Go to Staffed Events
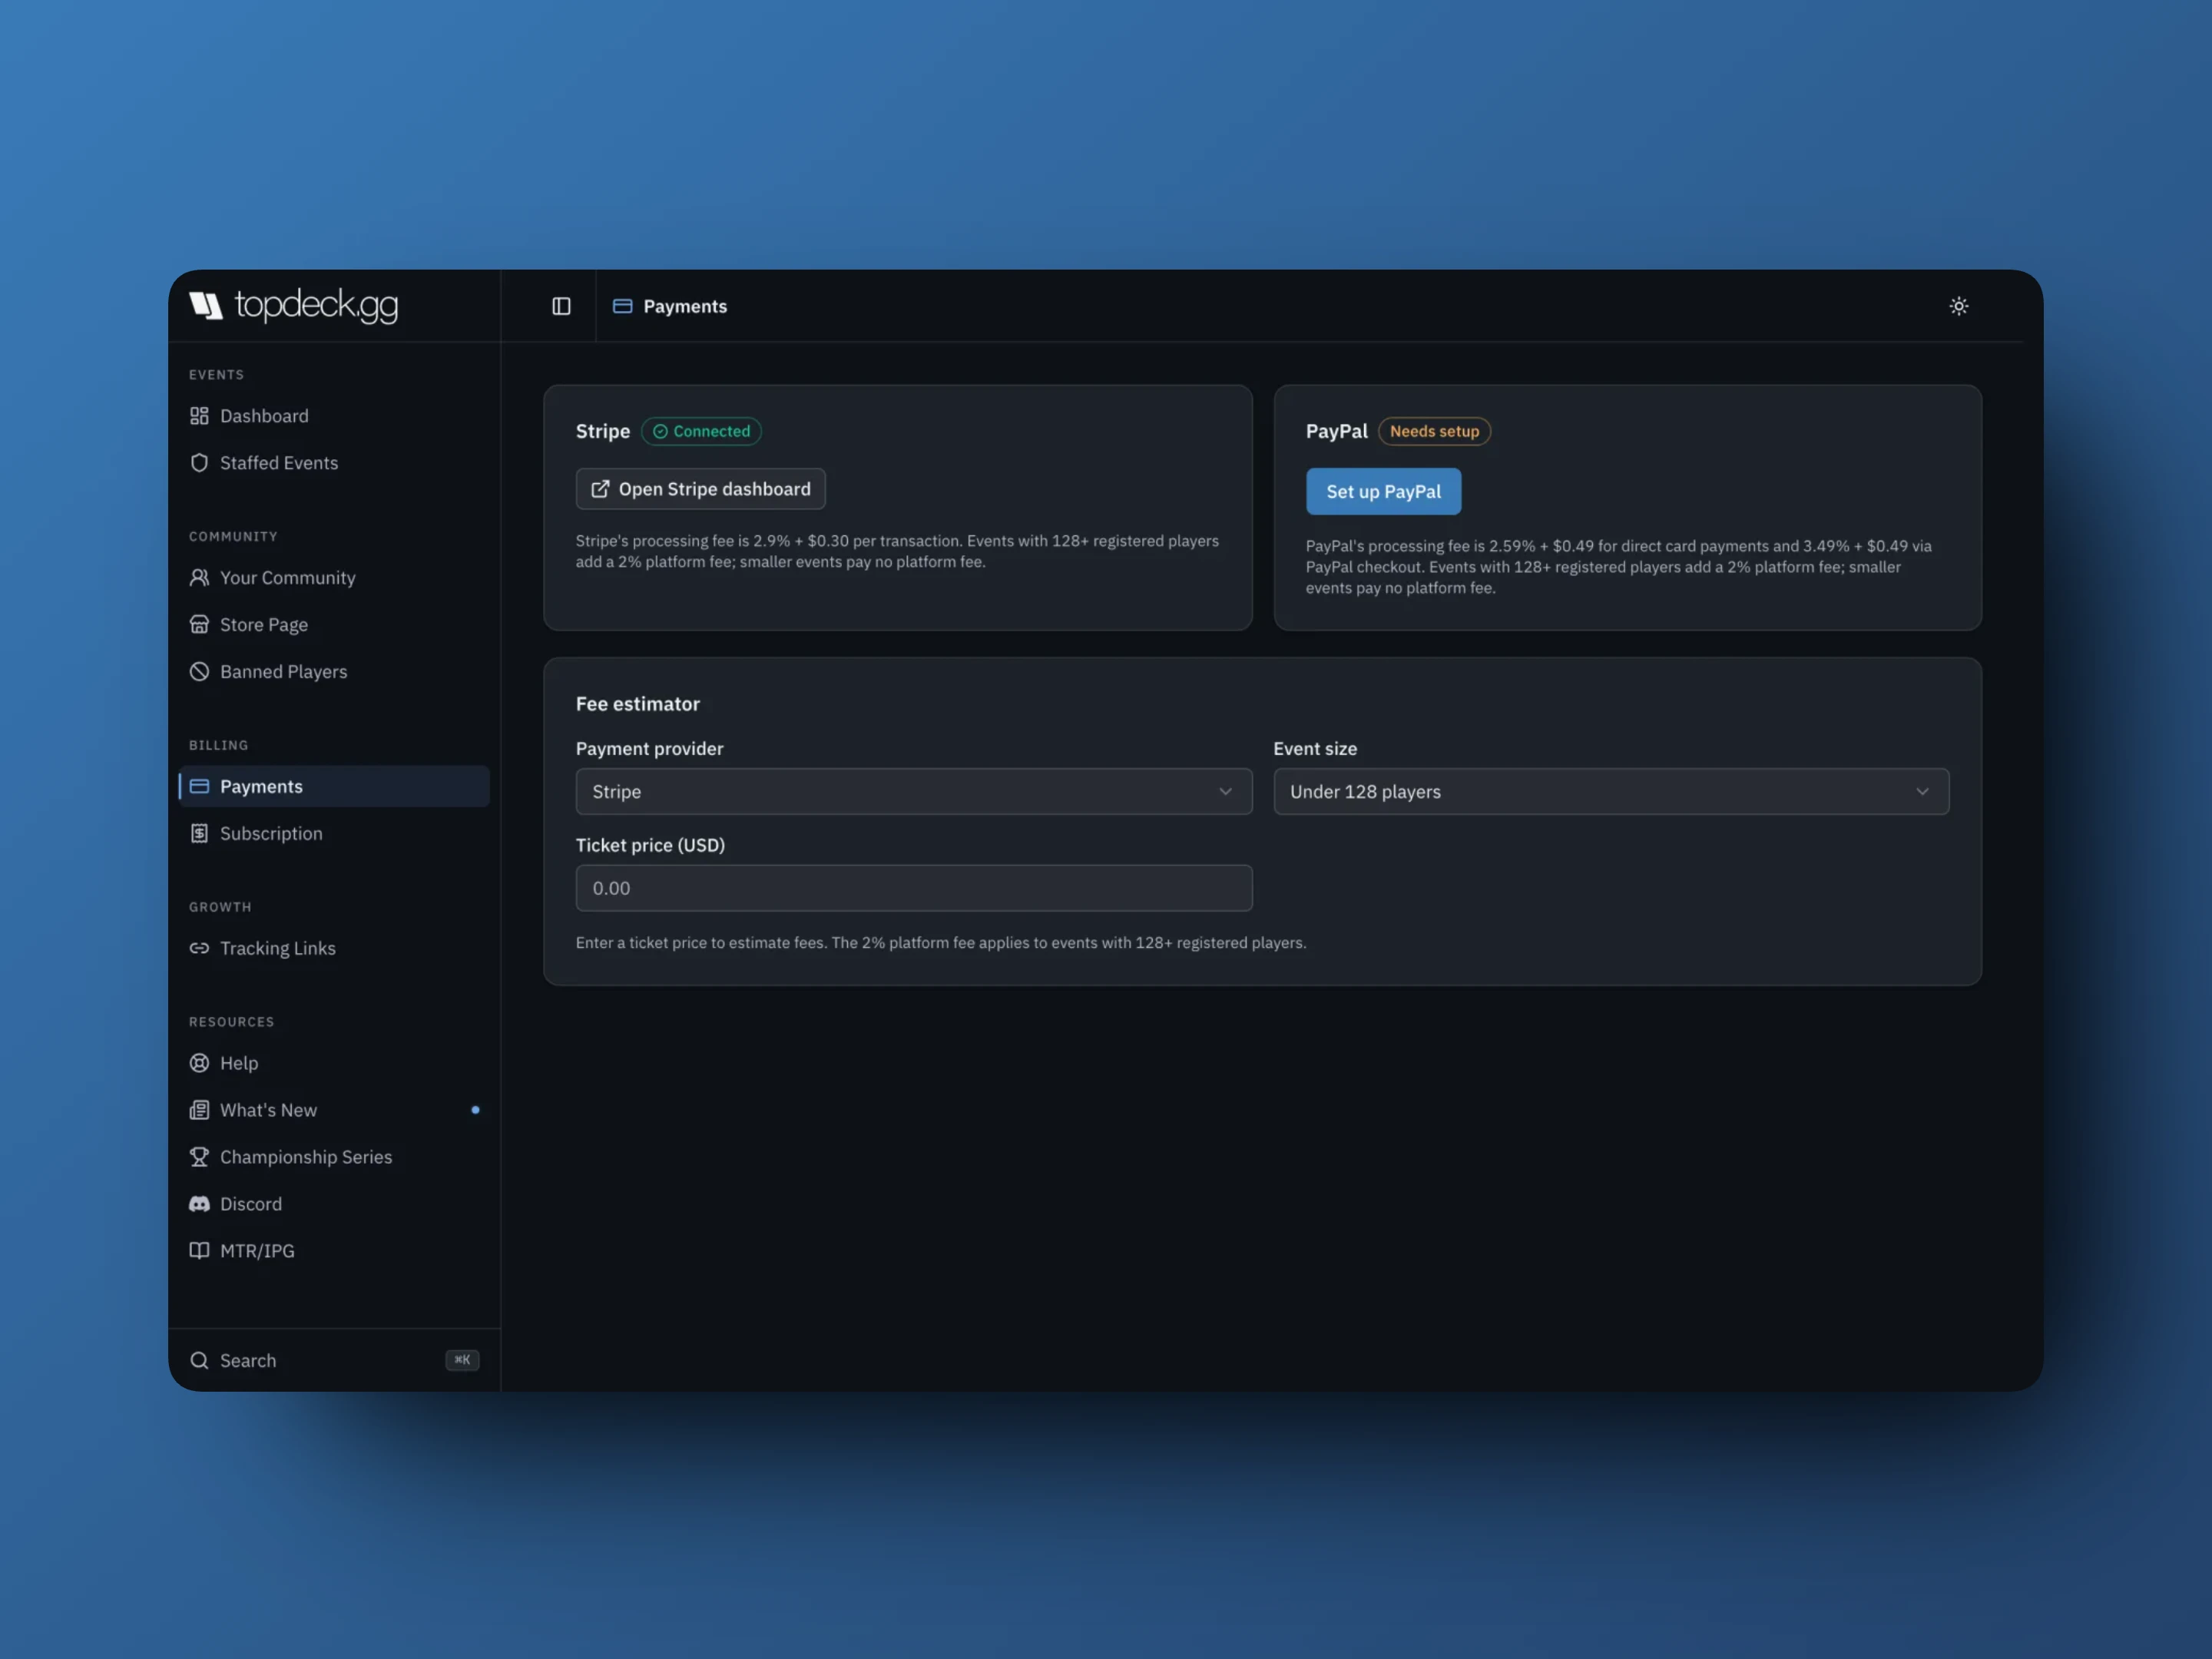 (x=334, y=463)
